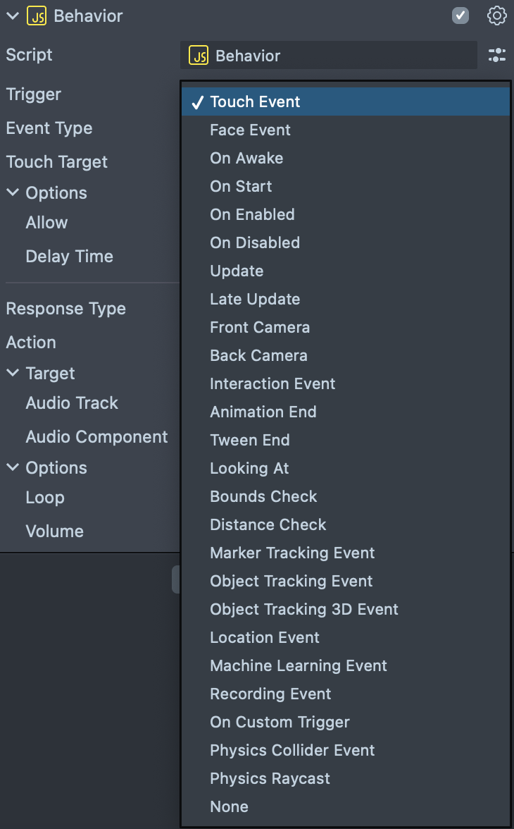Image resolution: width=514 pixels, height=829 pixels.
Task: Choose None in the trigger dropdown
Action: point(229,806)
